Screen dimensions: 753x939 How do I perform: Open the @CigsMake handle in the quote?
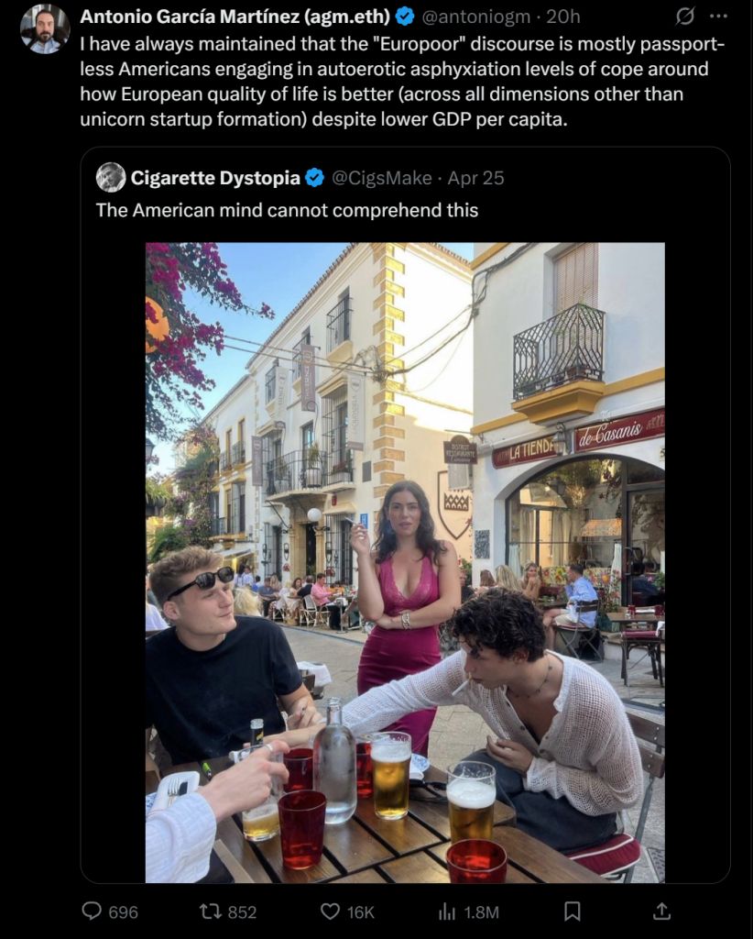point(381,178)
